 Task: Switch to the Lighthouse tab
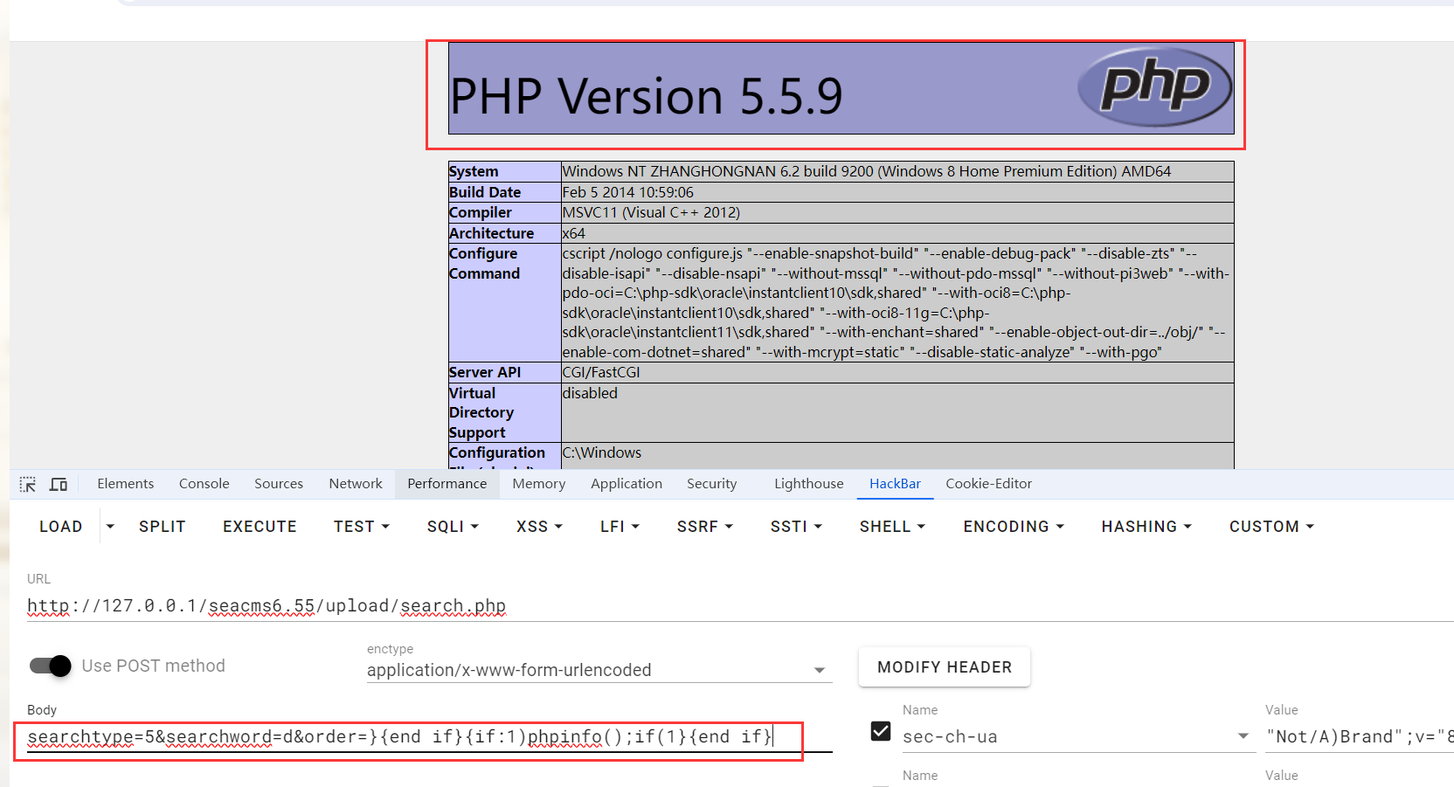[808, 484]
